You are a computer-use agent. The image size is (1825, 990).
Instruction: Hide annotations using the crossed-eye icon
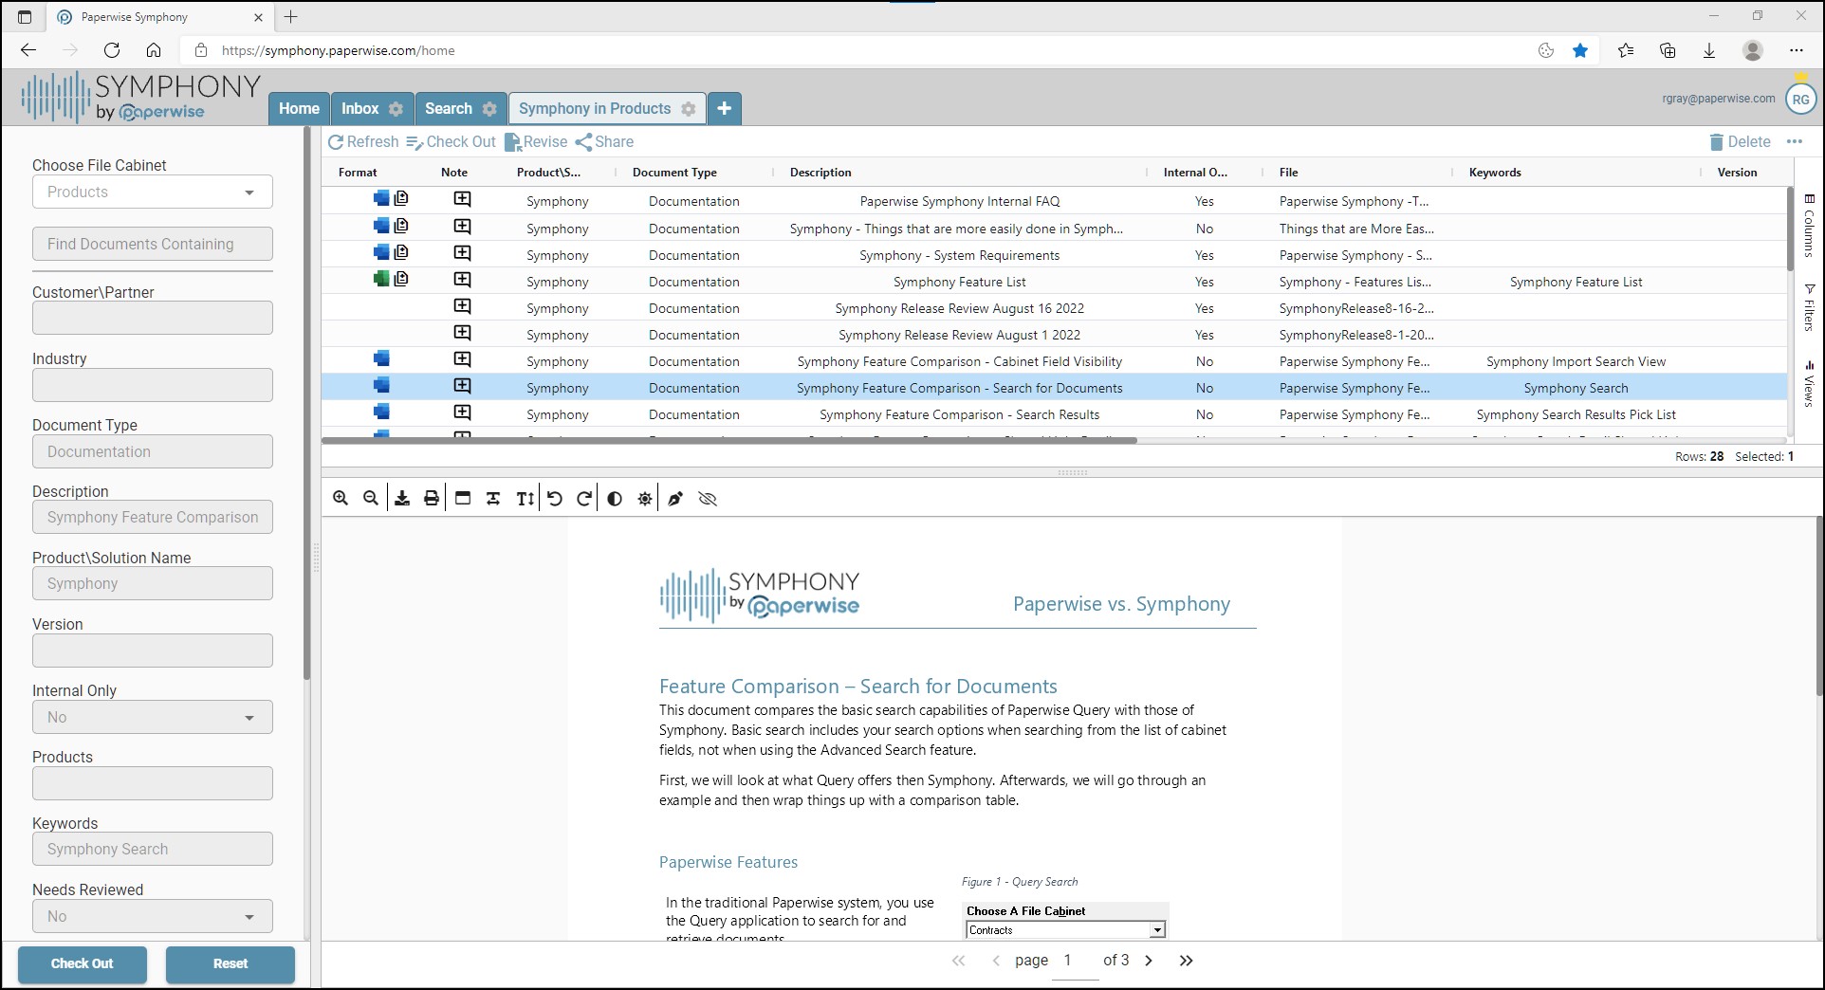(708, 498)
